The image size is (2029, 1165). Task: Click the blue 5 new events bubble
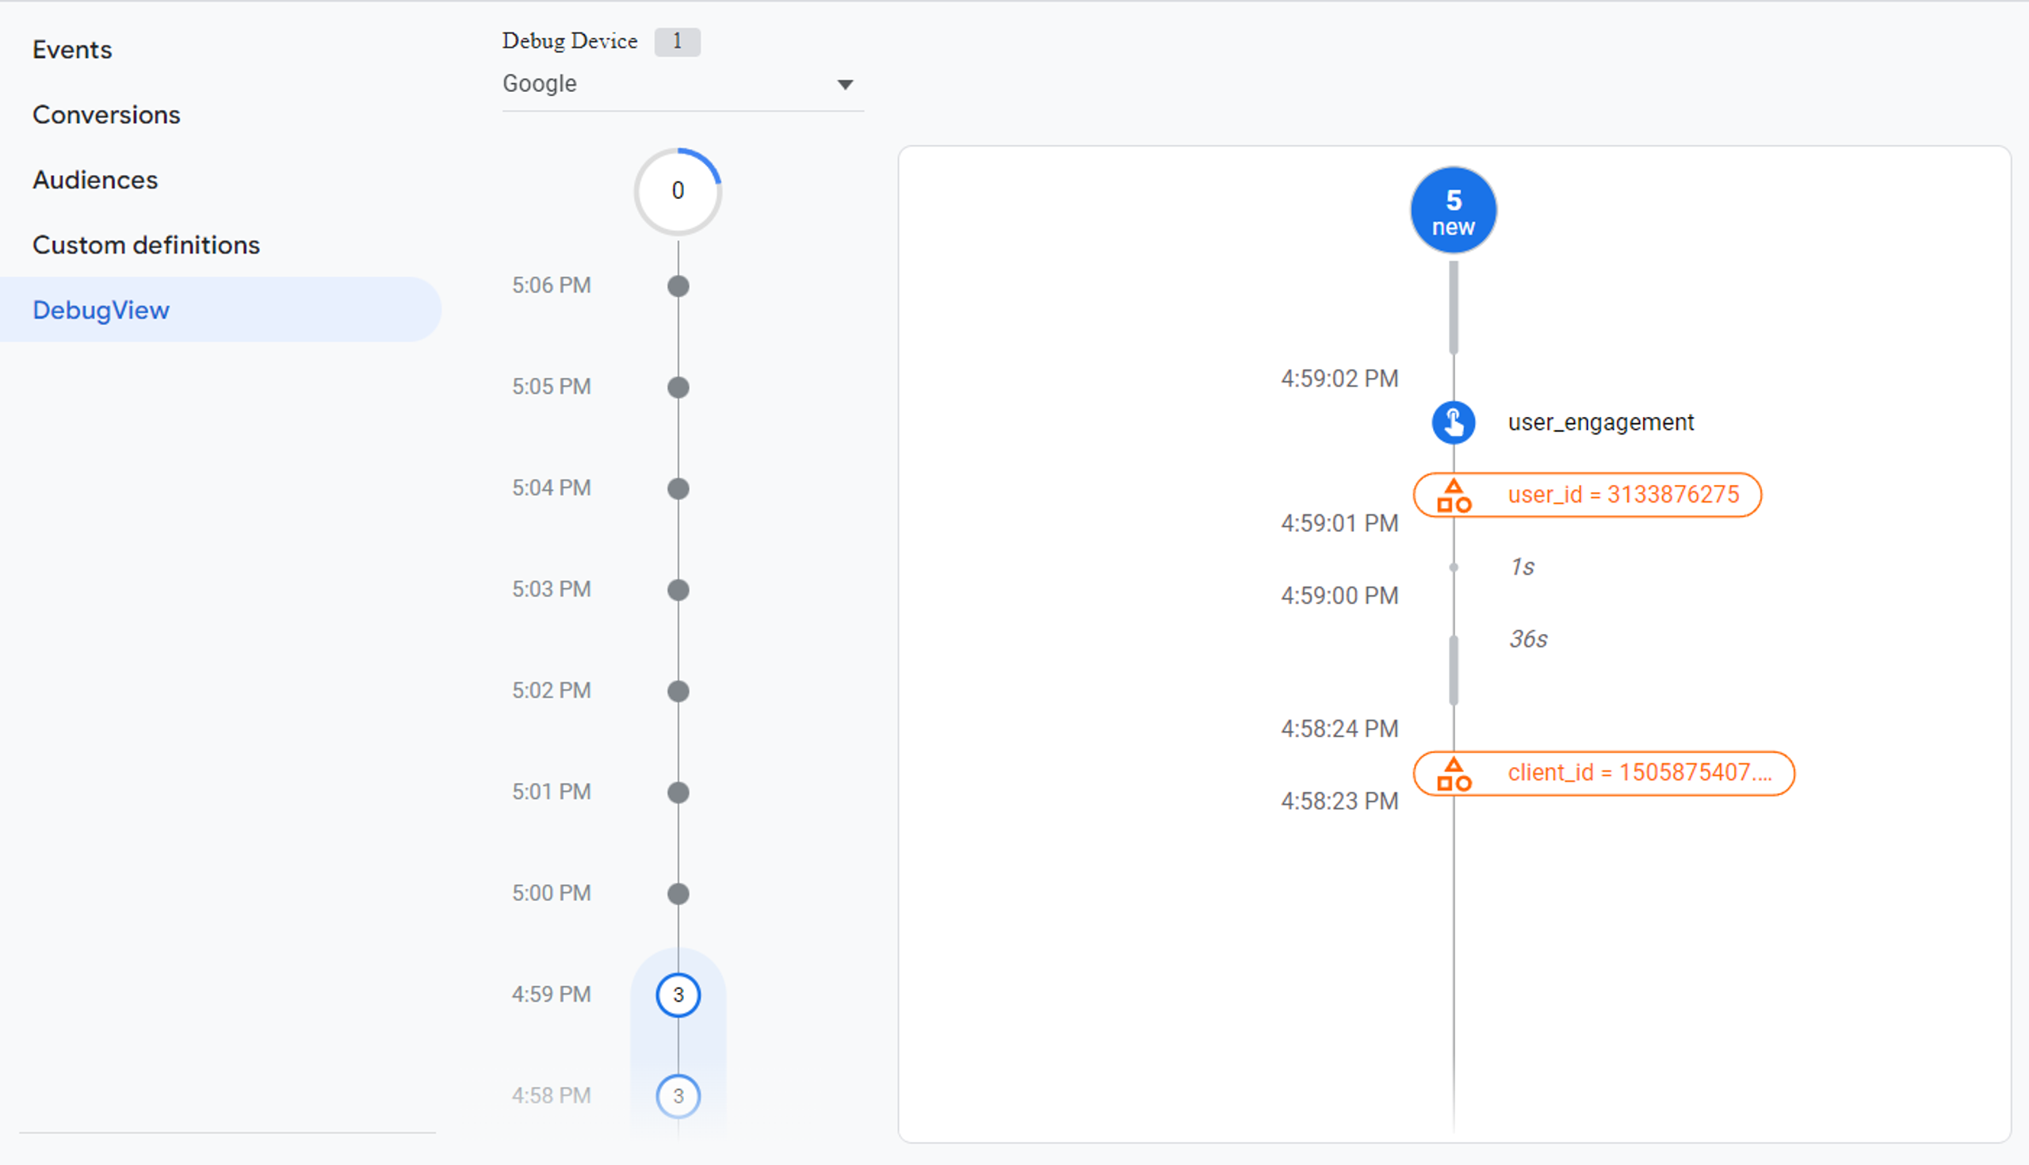(x=1453, y=211)
